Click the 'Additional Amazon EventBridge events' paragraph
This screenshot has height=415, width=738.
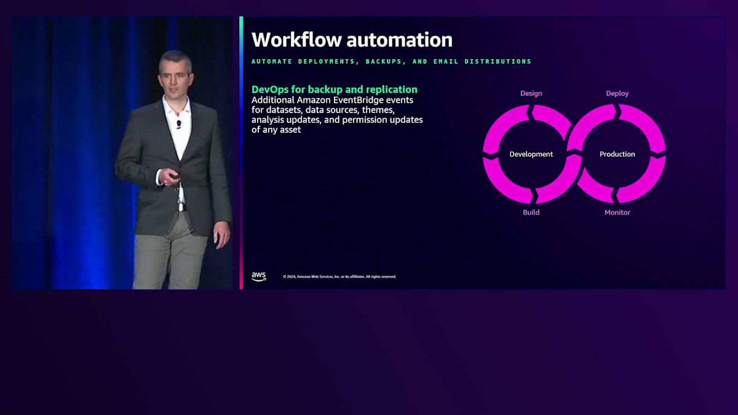pos(337,115)
